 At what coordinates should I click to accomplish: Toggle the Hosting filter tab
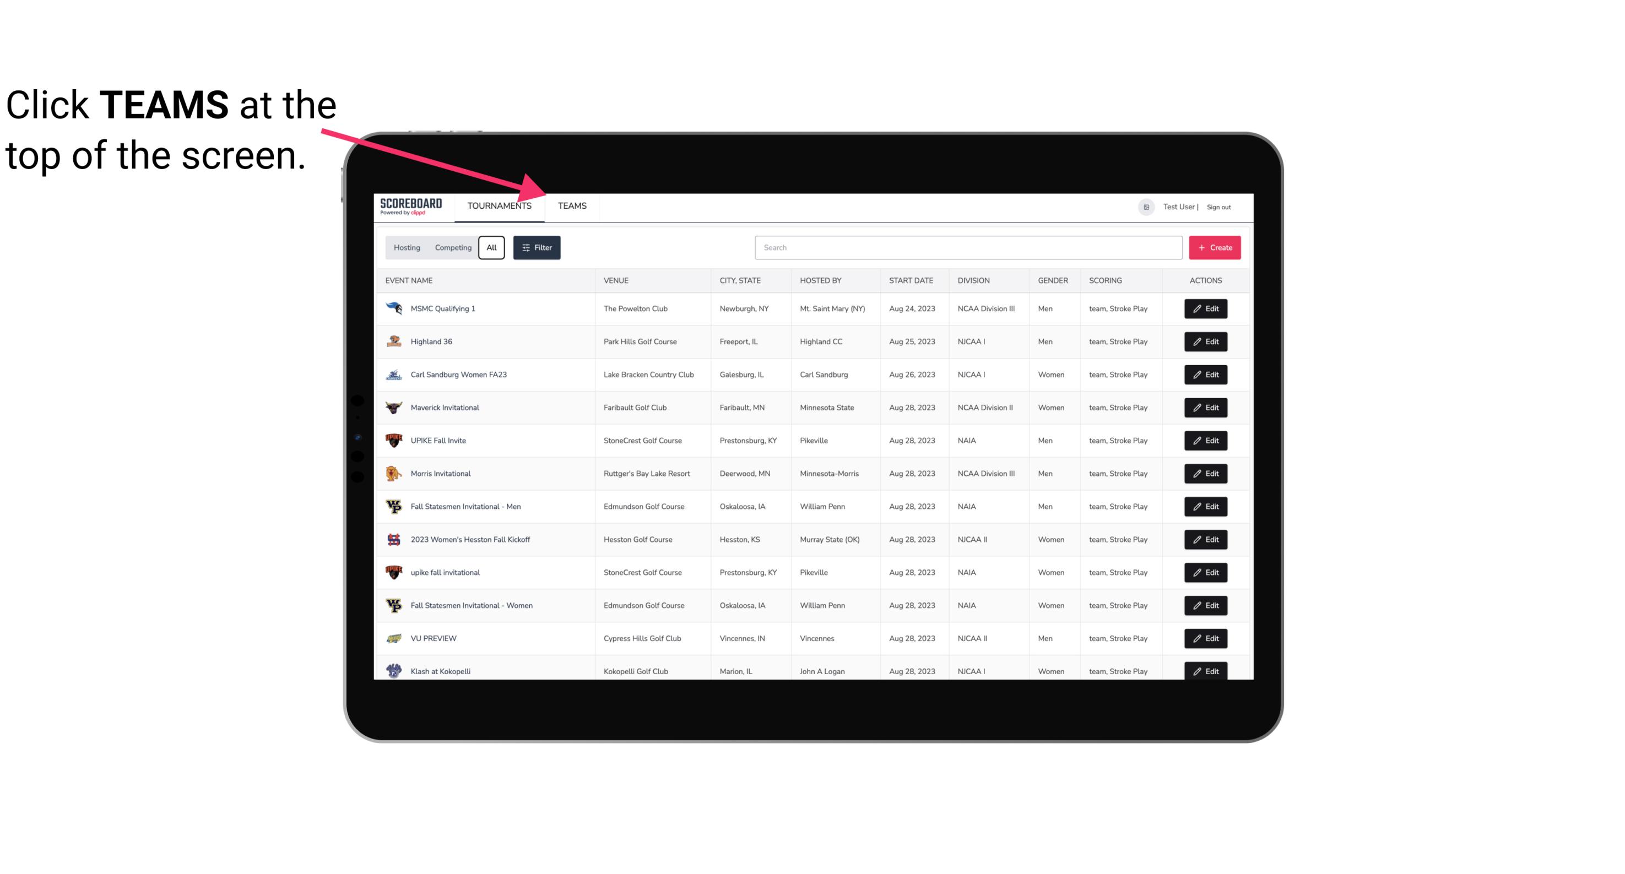(407, 247)
